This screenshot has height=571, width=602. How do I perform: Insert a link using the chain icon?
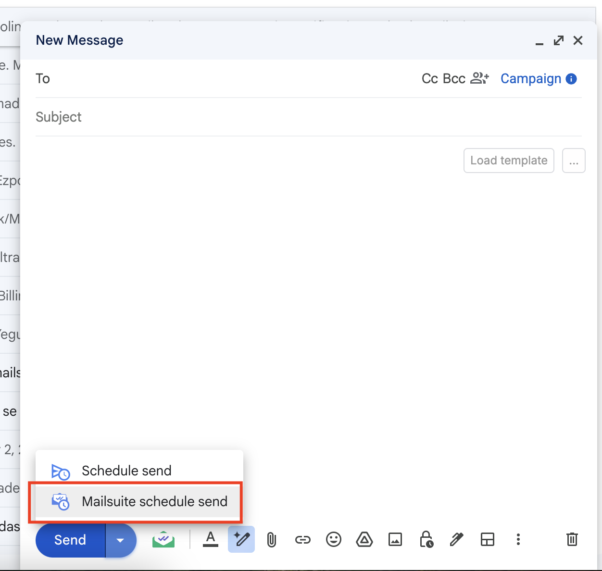click(302, 540)
